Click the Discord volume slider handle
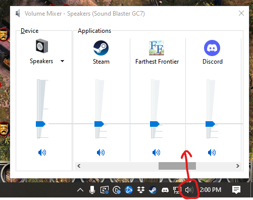Image resolution: width=253 pixels, height=200 pixels. pyautogui.click(x=210, y=124)
